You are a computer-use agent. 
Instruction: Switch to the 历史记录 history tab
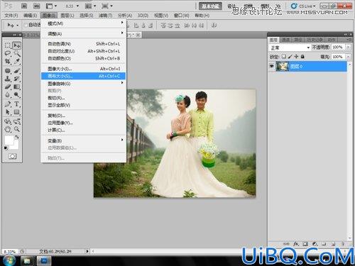[315, 40]
